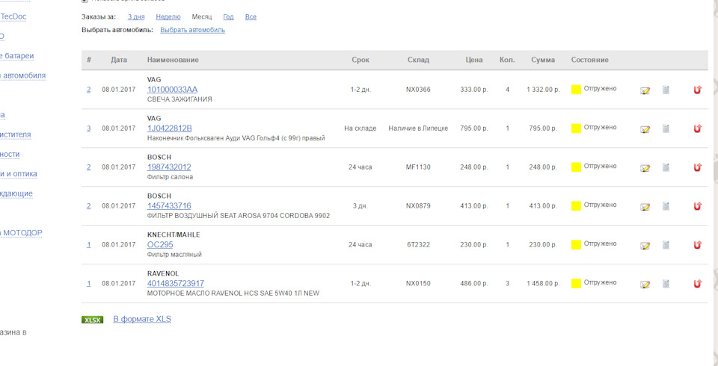Open part number 101000033AA link

(x=172, y=90)
